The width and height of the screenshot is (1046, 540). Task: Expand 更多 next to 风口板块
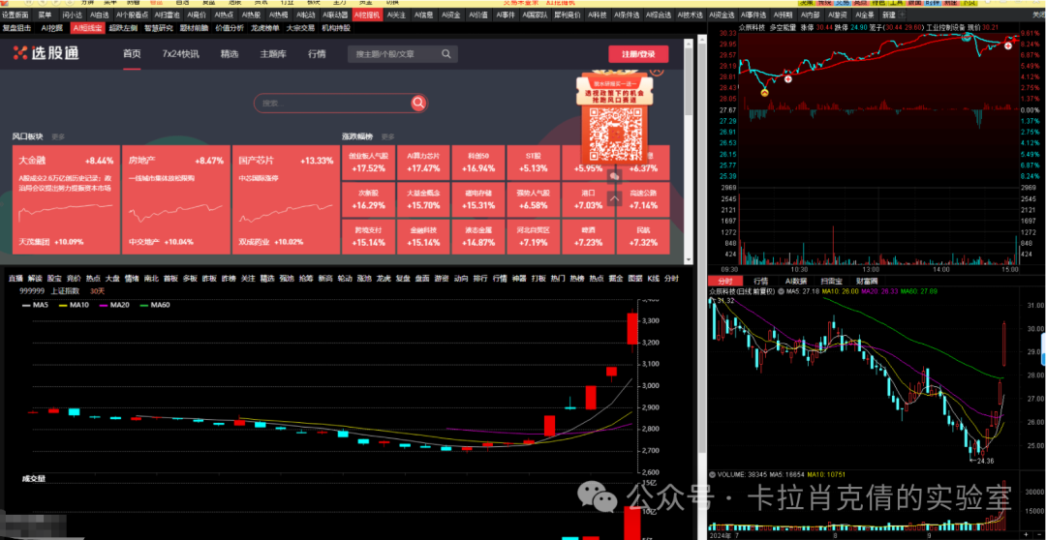coord(58,136)
